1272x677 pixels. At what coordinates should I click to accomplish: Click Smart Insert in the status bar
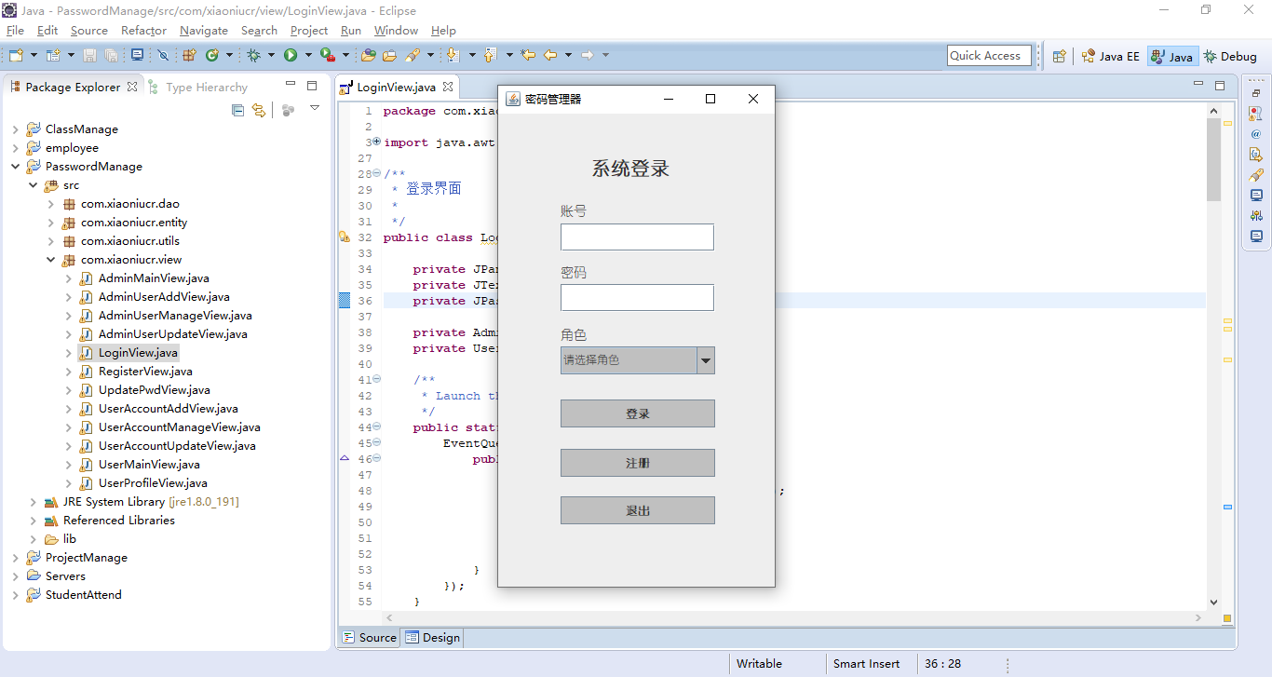(866, 664)
